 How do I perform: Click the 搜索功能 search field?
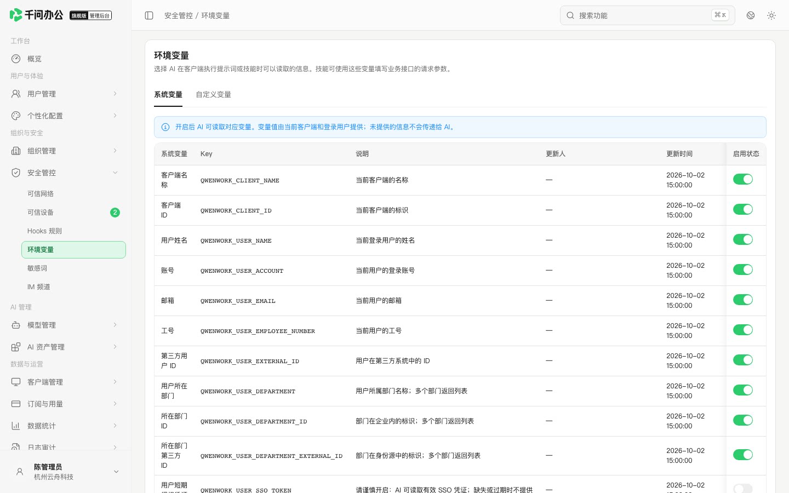tap(647, 15)
